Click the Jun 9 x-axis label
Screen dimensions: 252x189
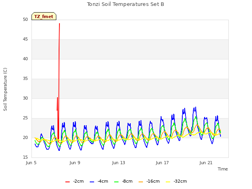point(75,163)
